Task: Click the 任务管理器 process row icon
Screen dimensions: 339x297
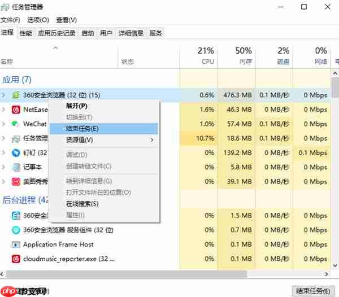Action: click(x=16, y=139)
